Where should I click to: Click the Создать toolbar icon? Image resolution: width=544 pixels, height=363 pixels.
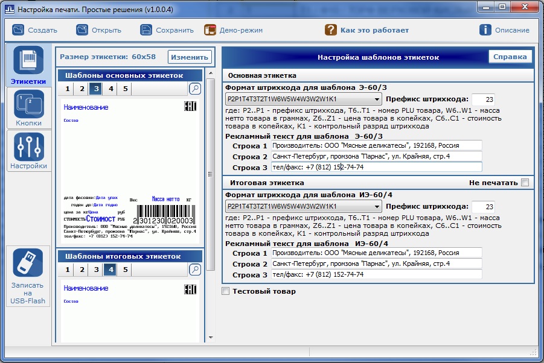19,30
